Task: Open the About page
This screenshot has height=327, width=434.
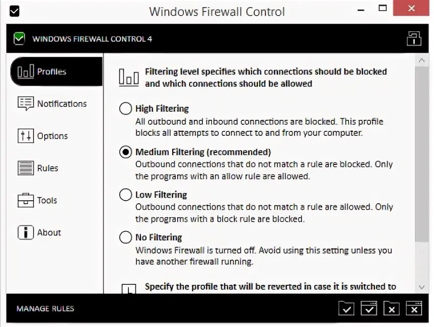Action: pyautogui.click(x=49, y=232)
